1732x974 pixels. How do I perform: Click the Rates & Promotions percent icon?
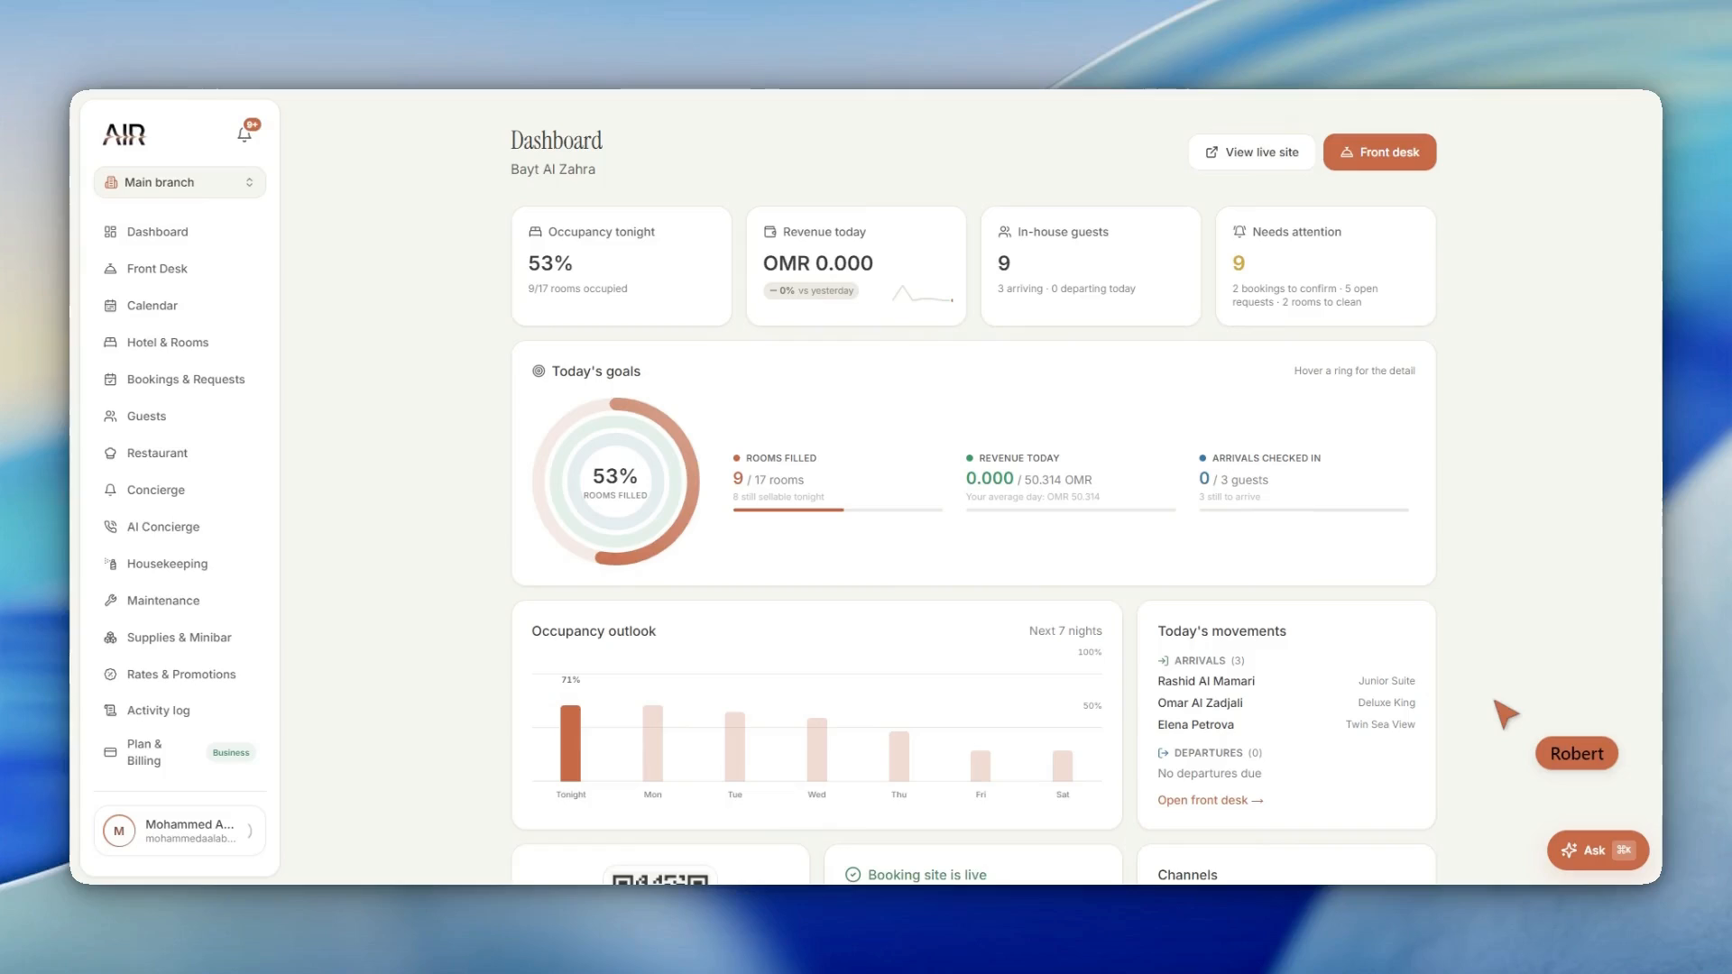[110, 675]
